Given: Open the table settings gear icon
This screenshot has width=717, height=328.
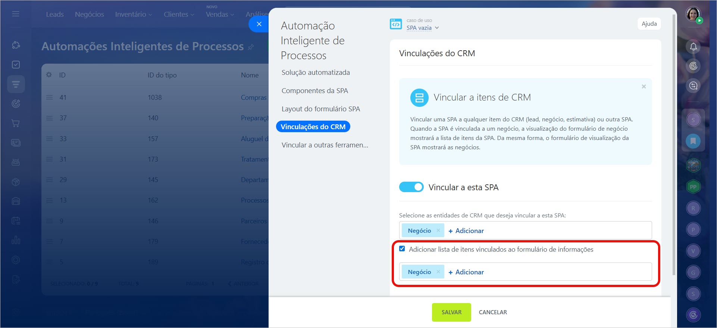Looking at the screenshot, I should [49, 75].
